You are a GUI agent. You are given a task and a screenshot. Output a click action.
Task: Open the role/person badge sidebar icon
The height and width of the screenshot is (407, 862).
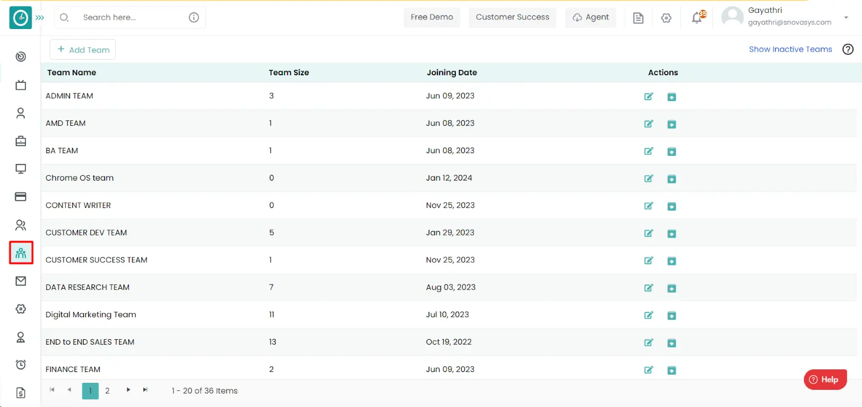click(21, 337)
